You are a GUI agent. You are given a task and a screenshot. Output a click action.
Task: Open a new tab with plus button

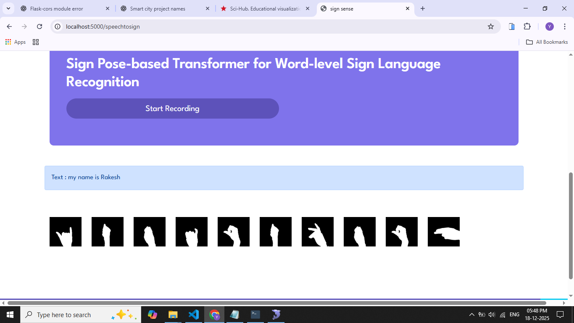click(423, 8)
